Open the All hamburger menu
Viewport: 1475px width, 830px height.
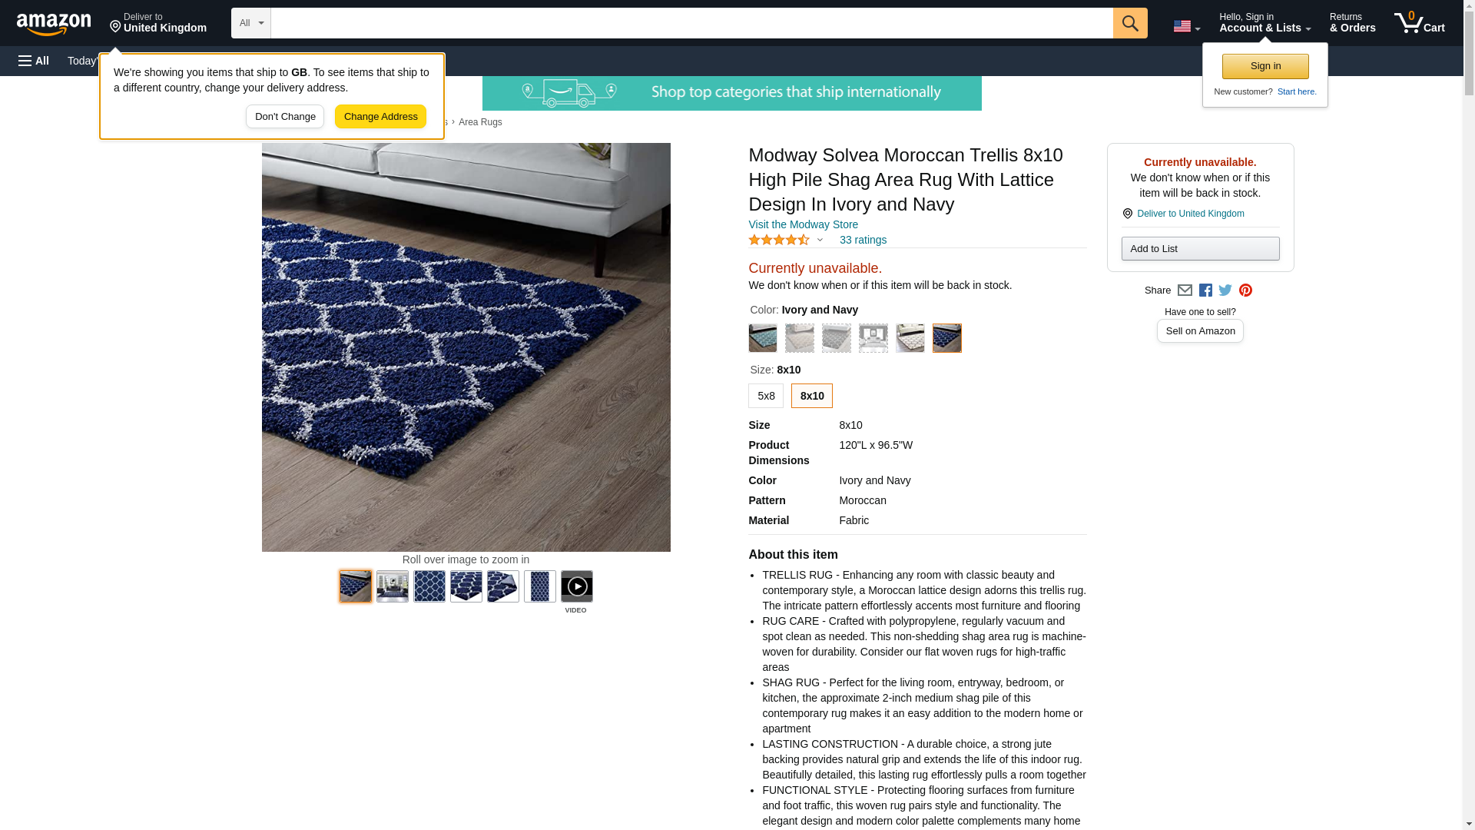click(34, 61)
